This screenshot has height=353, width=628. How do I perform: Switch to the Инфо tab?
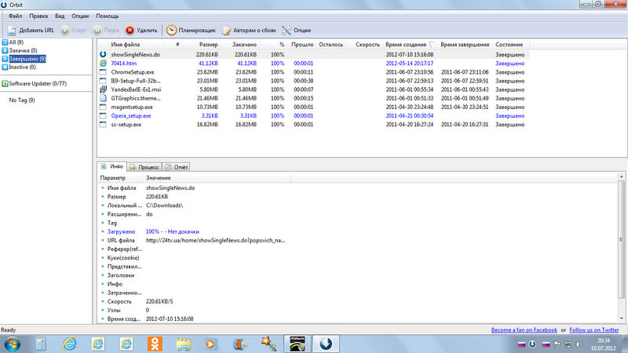[112, 166]
